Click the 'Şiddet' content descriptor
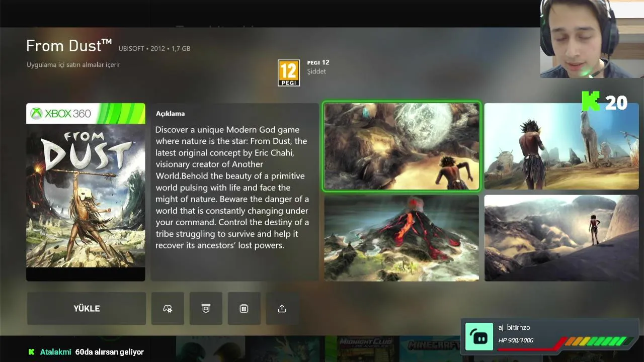644x362 pixels. 316,71
